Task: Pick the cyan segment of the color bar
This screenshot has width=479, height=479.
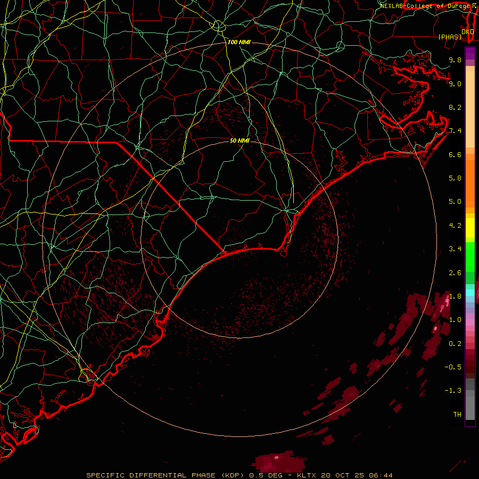Action: coord(470,293)
